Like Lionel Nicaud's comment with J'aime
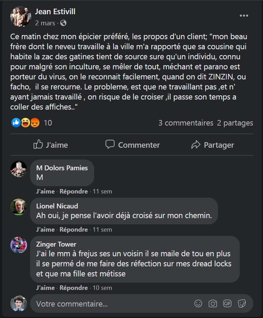 tap(45, 230)
